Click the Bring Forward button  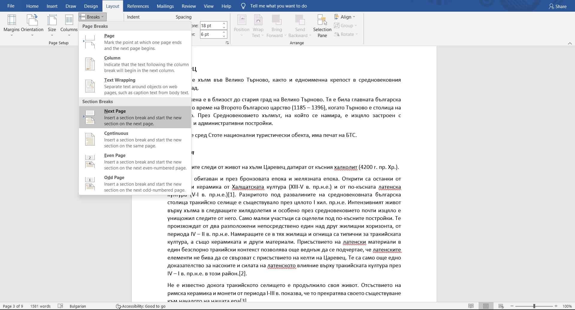(x=276, y=23)
